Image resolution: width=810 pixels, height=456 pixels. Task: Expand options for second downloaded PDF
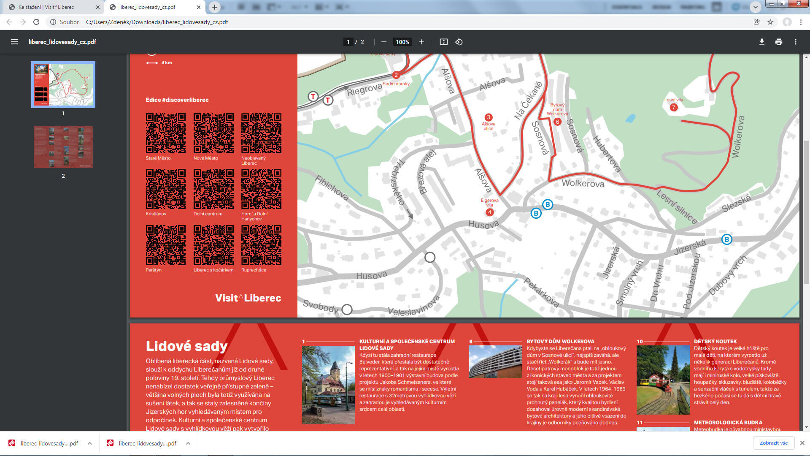coord(188,443)
